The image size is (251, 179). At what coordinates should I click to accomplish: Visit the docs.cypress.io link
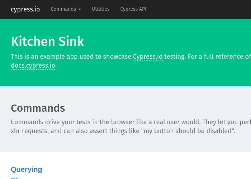33,66
